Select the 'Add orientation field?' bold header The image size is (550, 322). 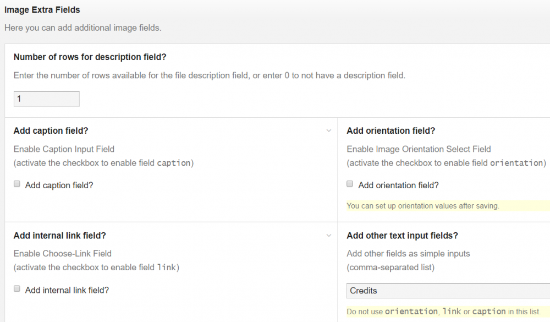(391, 131)
